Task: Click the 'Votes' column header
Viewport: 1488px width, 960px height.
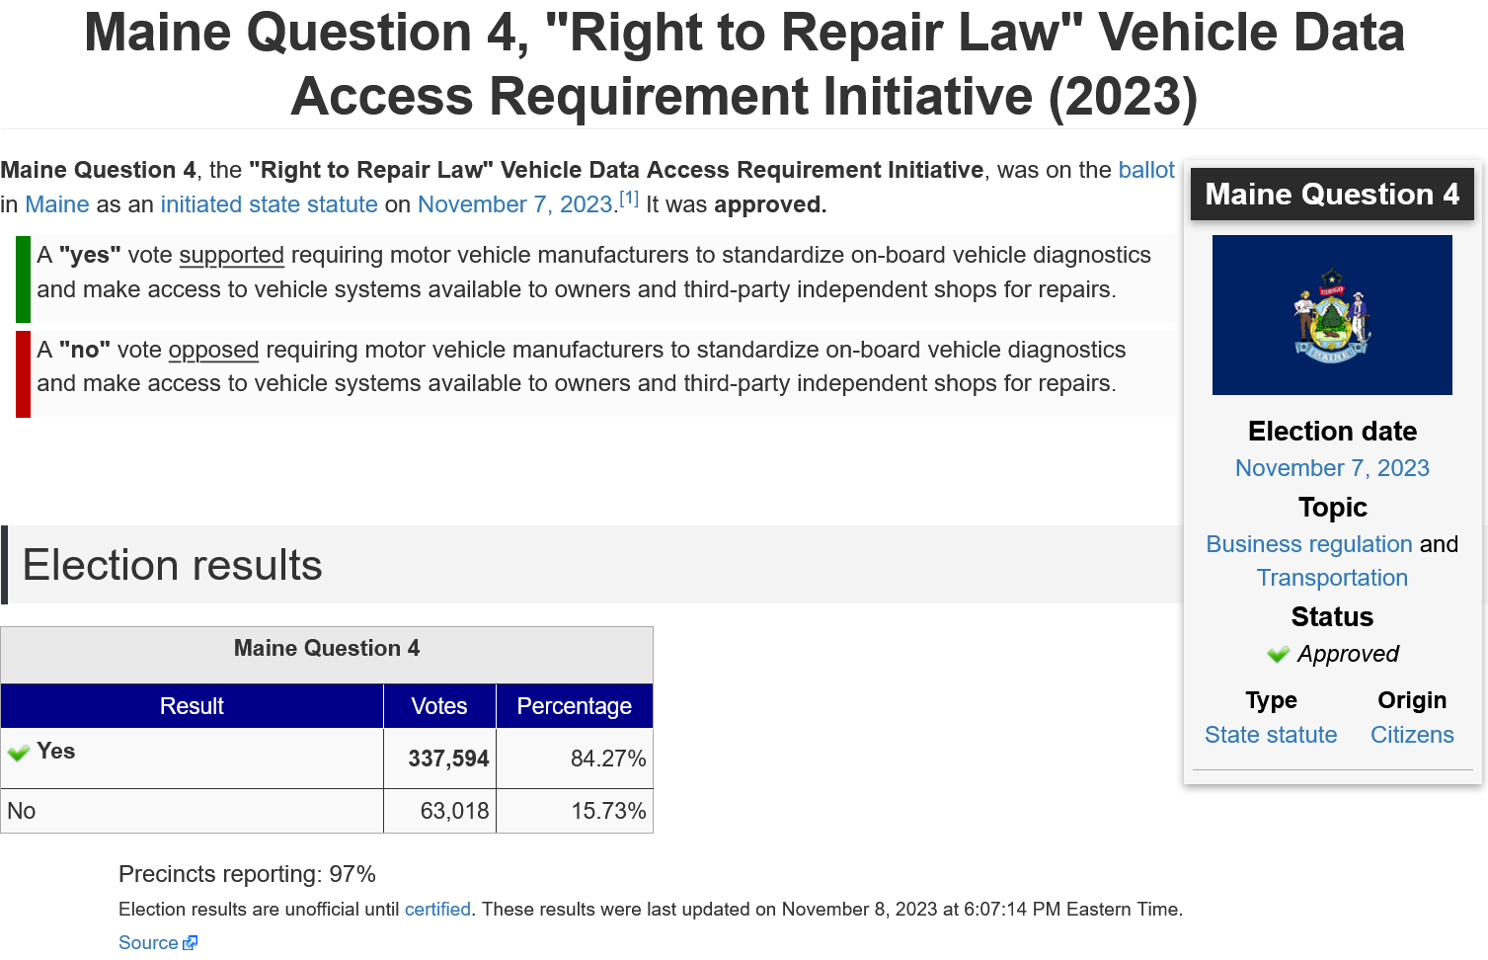Action: (x=439, y=706)
